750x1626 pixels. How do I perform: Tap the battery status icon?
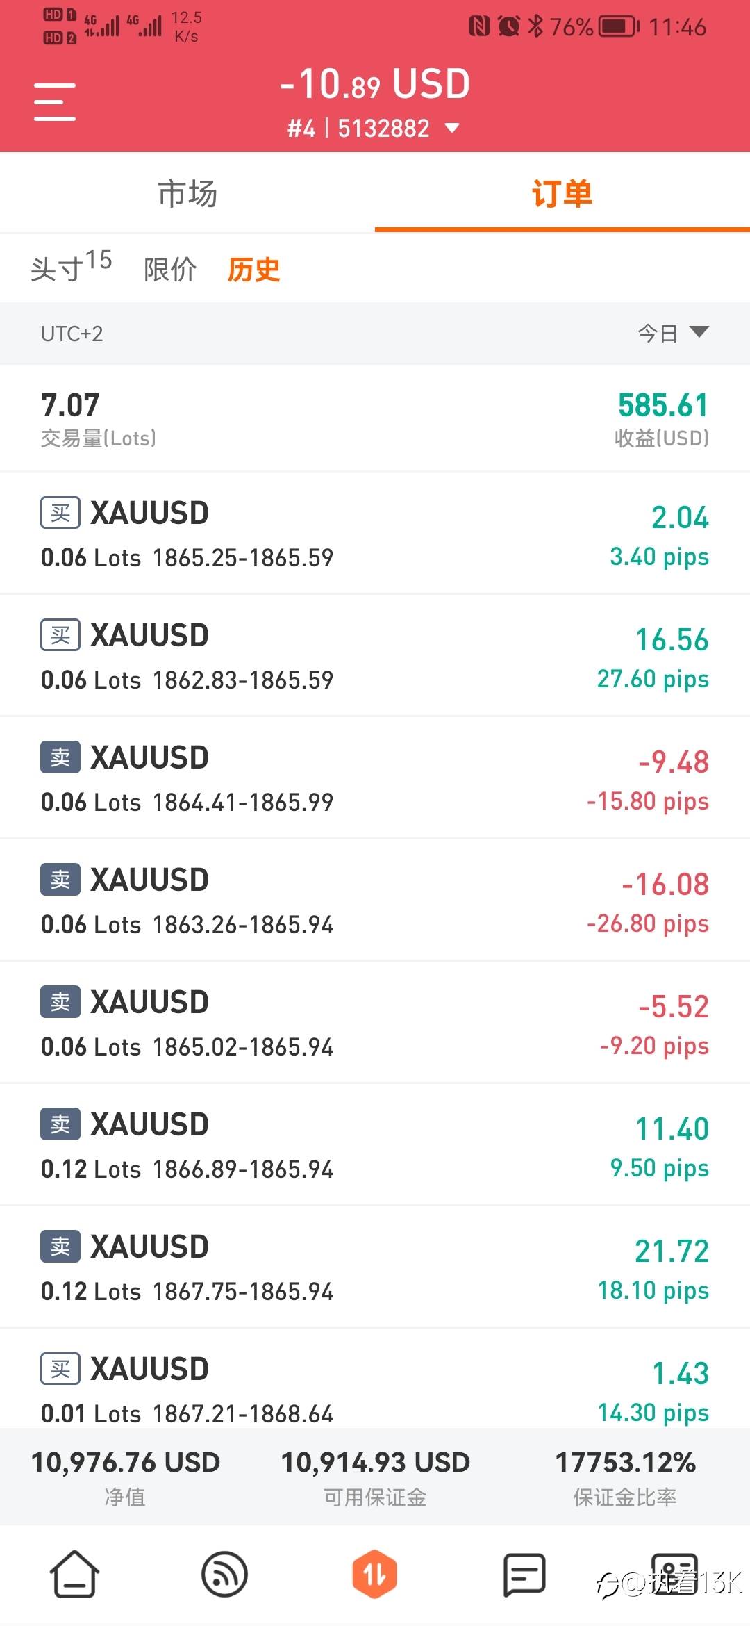click(x=619, y=27)
